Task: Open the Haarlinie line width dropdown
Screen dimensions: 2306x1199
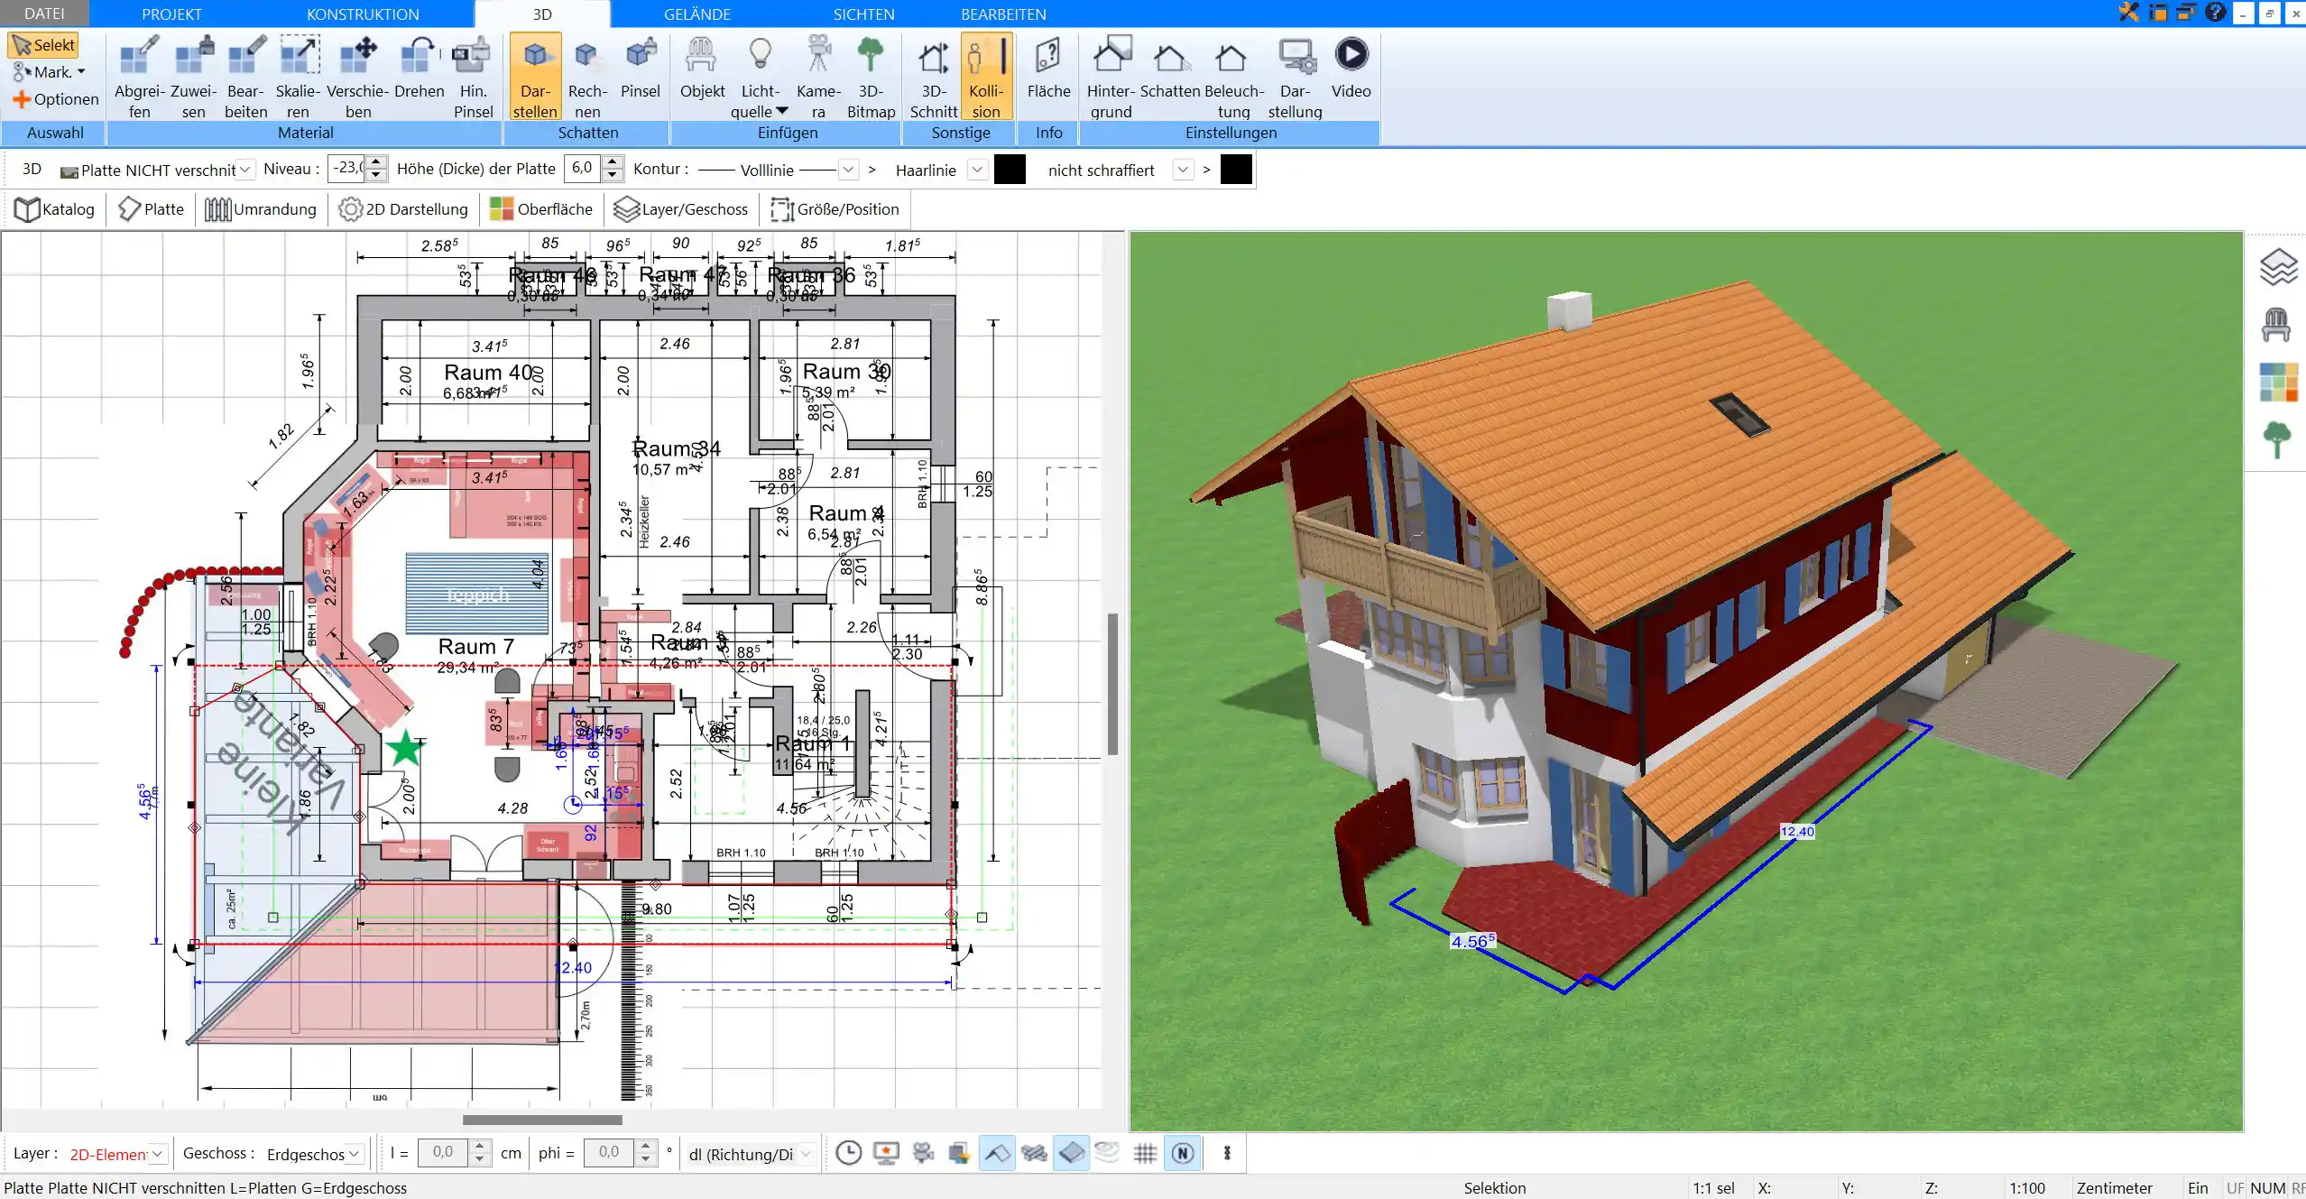Action: pos(976,170)
